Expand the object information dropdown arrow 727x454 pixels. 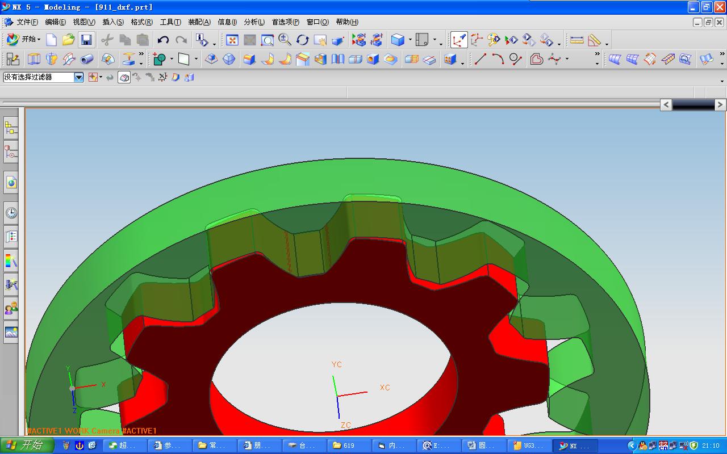(x=214, y=43)
